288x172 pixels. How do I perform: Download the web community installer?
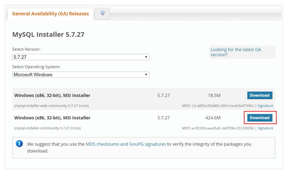tap(259, 95)
